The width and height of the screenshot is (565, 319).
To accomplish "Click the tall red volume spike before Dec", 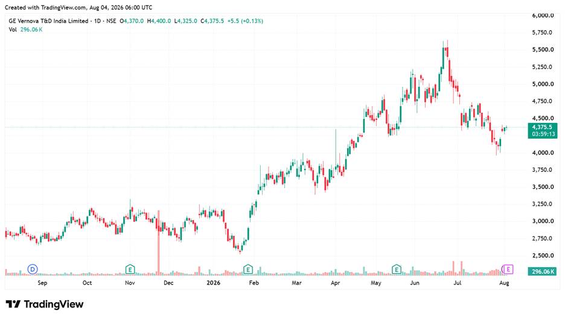I will (x=158, y=243).
